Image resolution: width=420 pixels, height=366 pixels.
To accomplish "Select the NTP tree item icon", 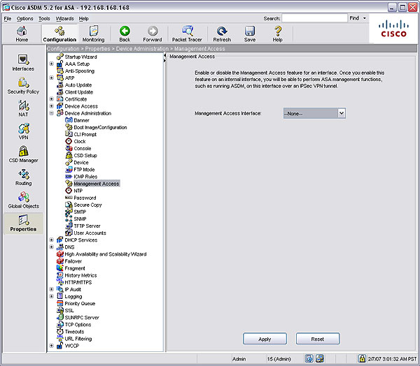I will [x=69, y=191].
